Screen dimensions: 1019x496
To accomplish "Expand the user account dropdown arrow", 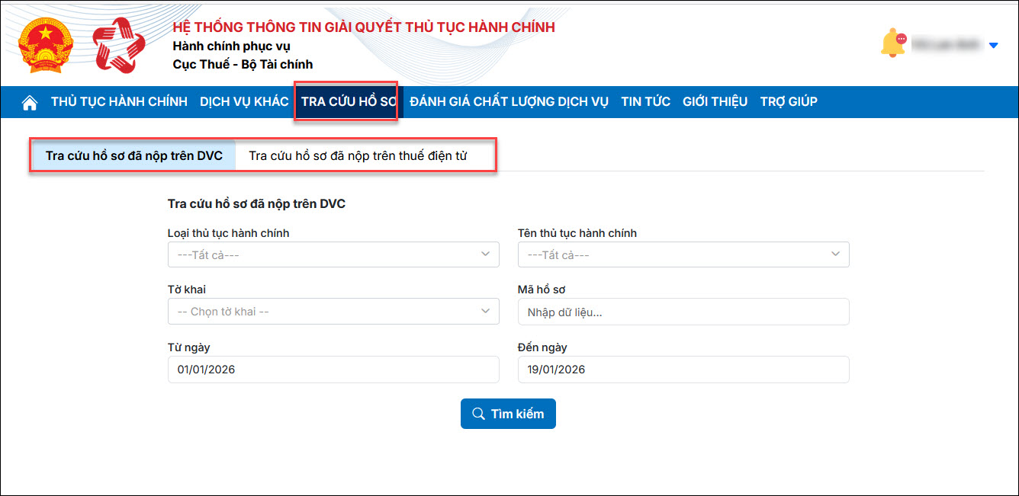I will pos(993,45).
